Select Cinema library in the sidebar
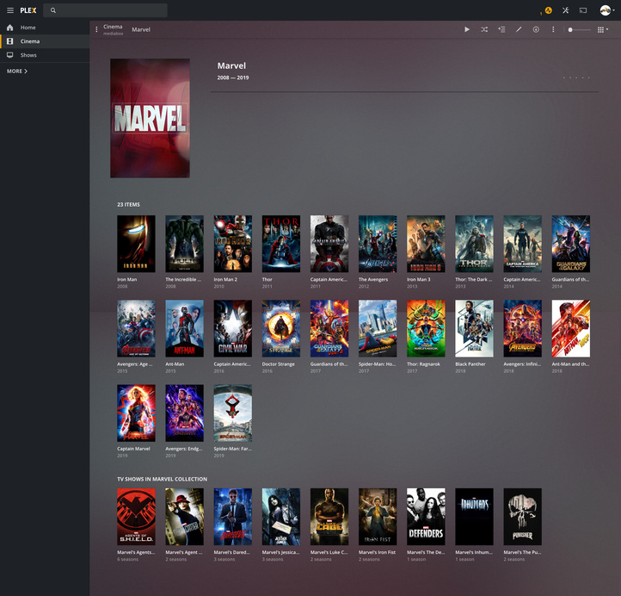The height and width of the screenshot is (596, 621). coord(45,41)
